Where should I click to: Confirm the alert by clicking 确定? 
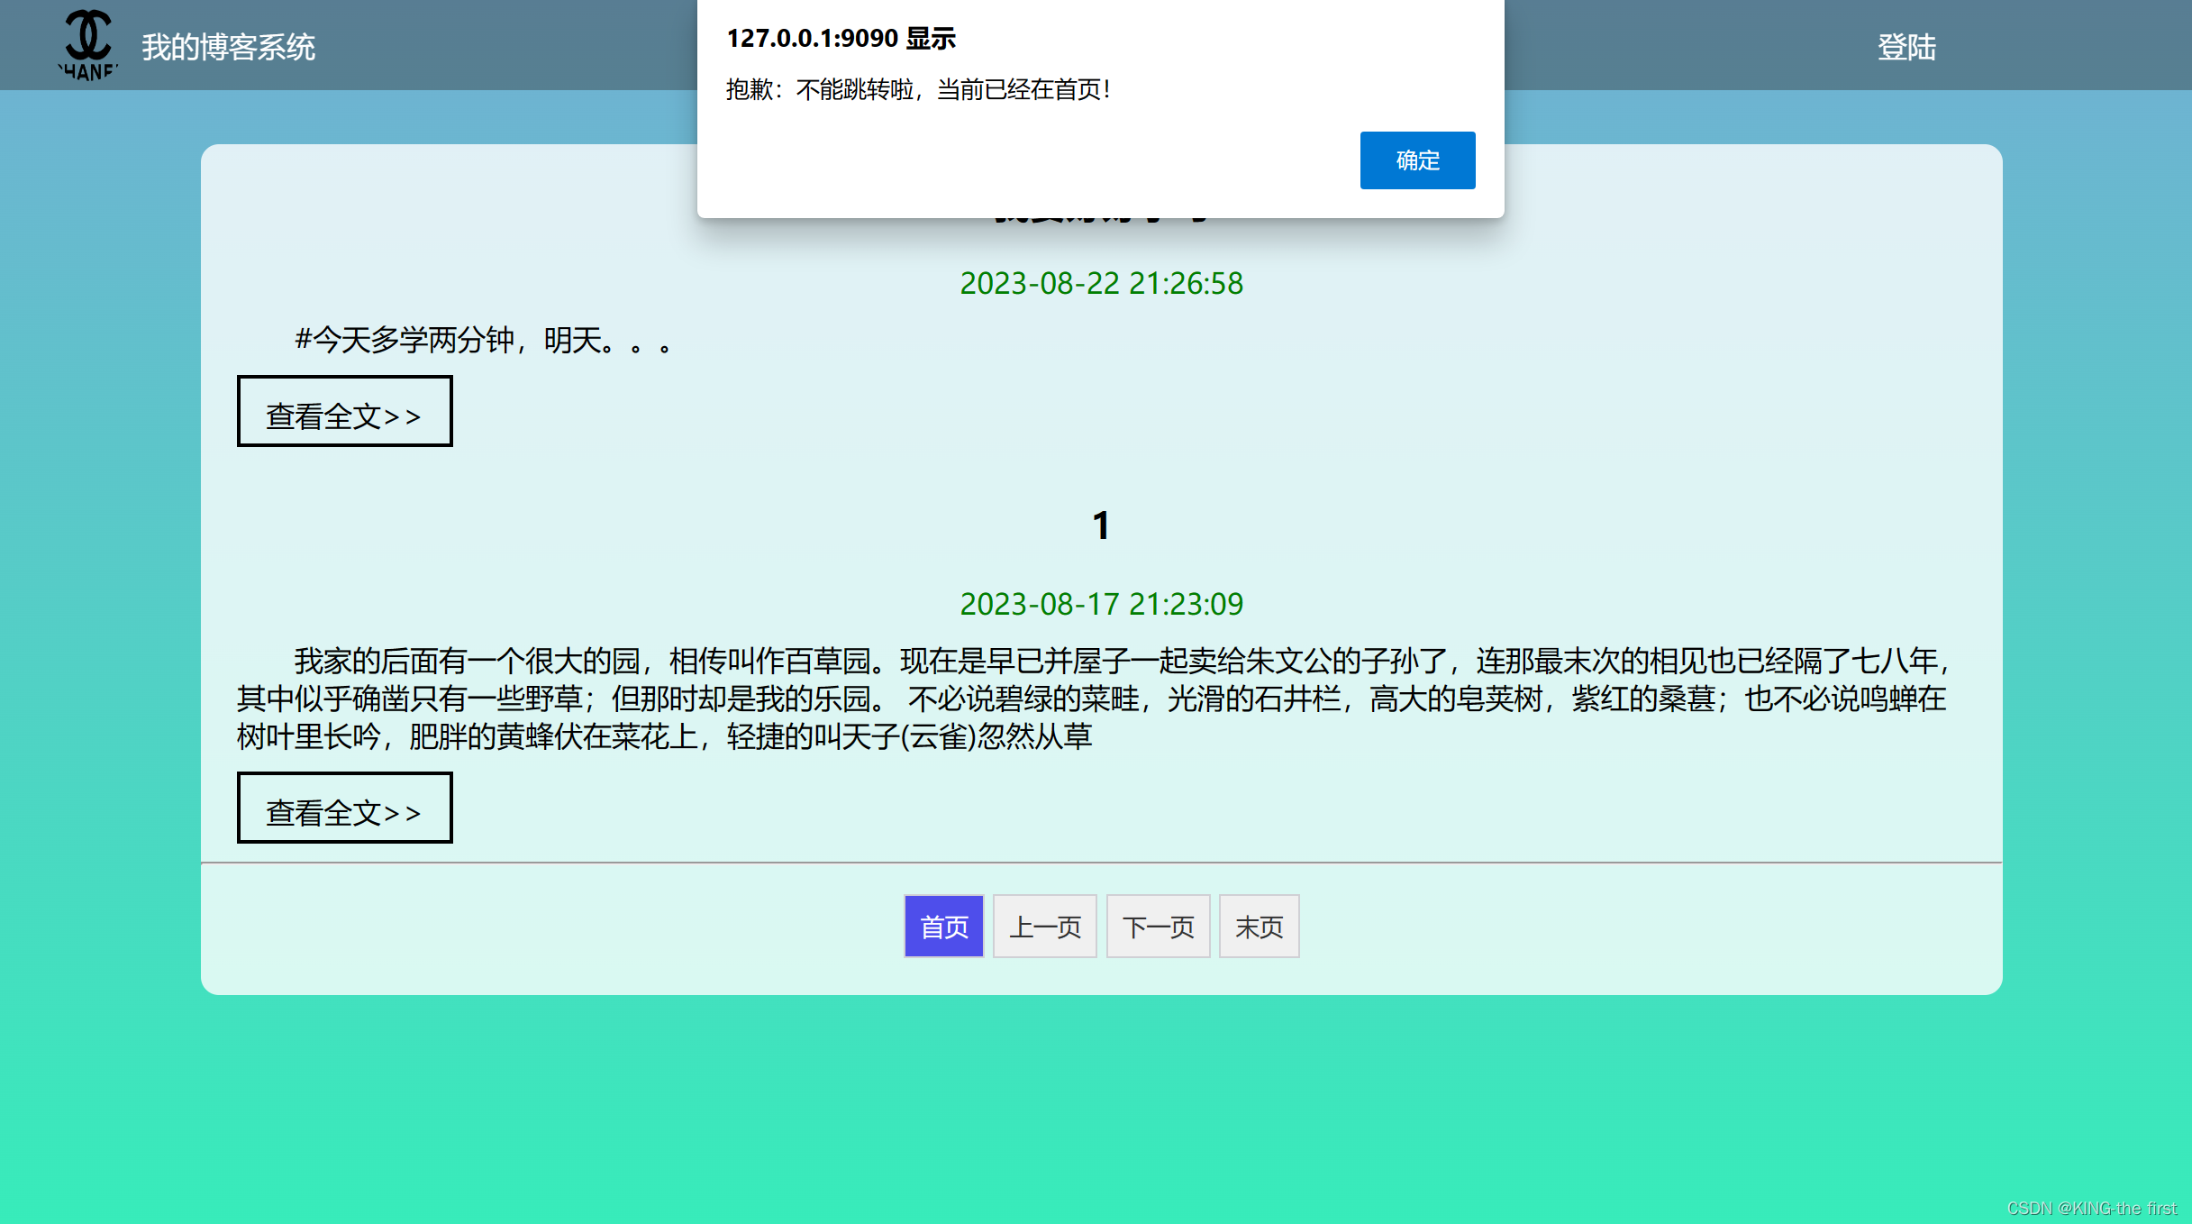1416,160
